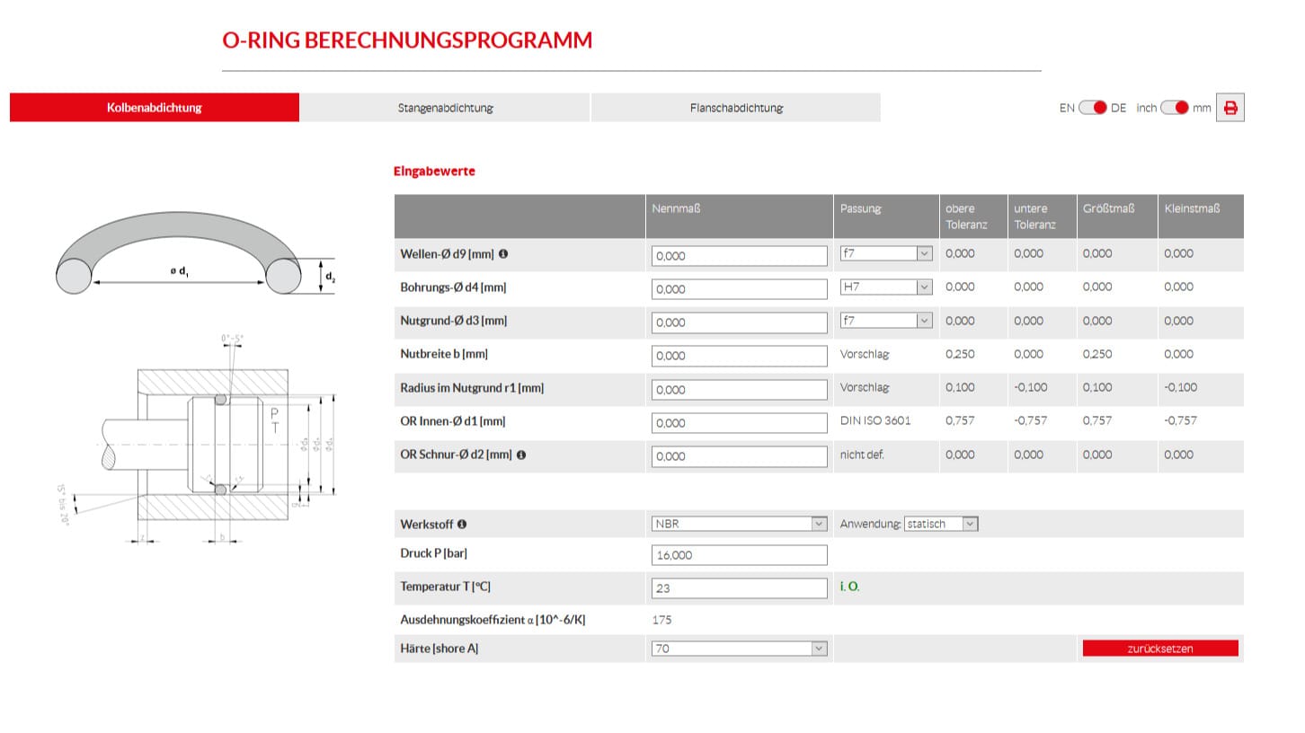Click the O-RING BERECHNUNGSPROGRAMM heading
Image resolution: width=1305 pixels, height=733 pixels.
pyautogui.click(x=407, y=40)
